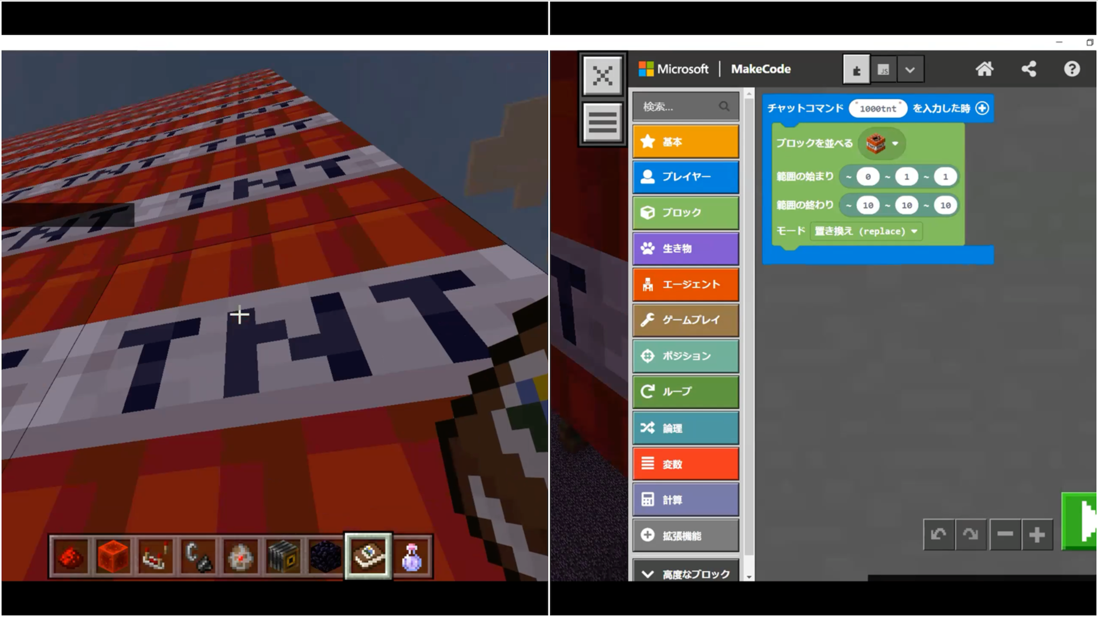Open the share project icon
Image resolution: width=1098 pixels, height=617 pixels.
pyautogui.click(x=1029, y=69)
